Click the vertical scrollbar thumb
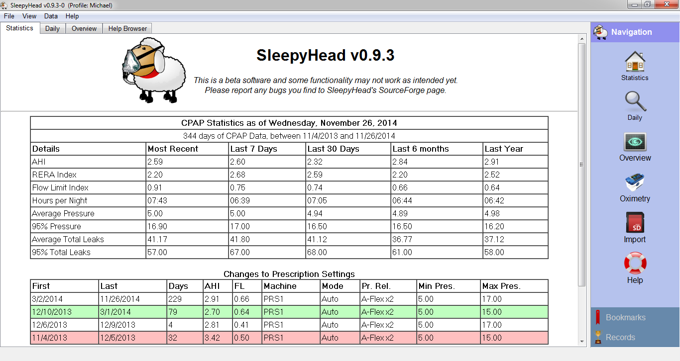 (x=582, y=164)
